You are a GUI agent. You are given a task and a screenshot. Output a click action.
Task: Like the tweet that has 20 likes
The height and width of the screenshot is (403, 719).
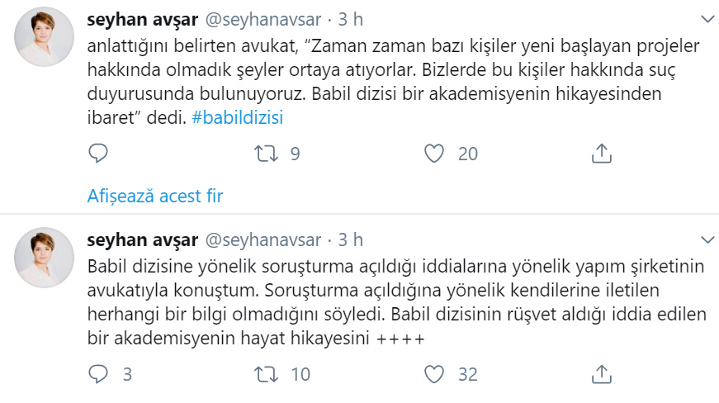click(x=434, y=153)
